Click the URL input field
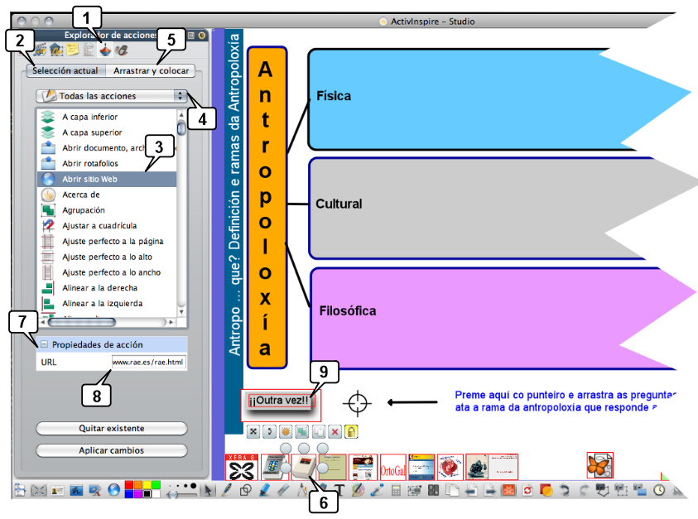 click(x=148, y=363)
